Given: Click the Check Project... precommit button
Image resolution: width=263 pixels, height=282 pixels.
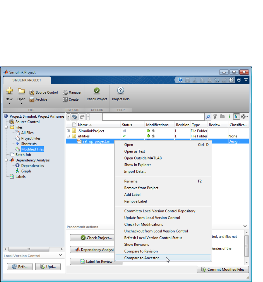Looking at the screenshot, I should coord(92,238).
